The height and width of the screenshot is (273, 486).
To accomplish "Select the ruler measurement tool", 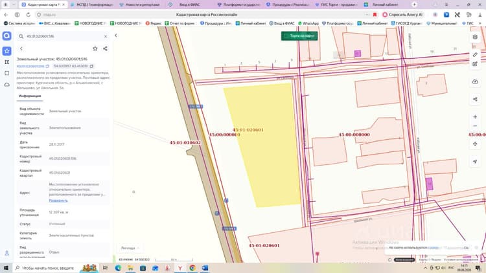I will tap(475, 55).
